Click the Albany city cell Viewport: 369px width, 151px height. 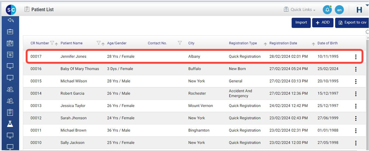coord(194,56)
